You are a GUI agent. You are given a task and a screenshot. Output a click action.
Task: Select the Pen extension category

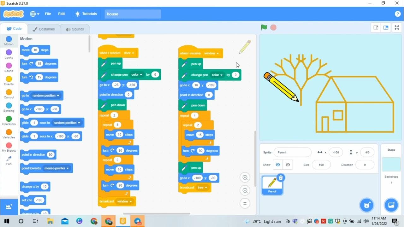[x=9, y=160]
